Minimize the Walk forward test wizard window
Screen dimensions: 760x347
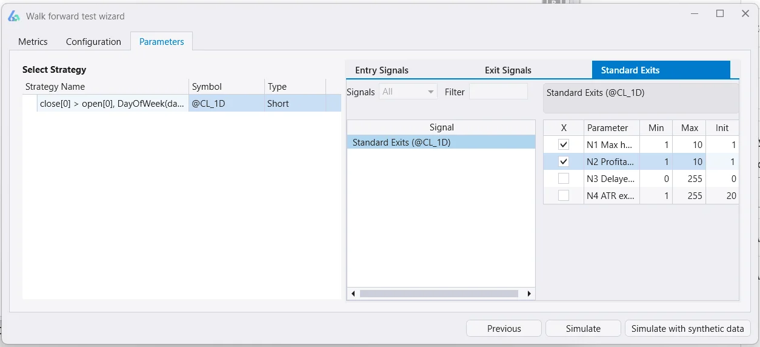[x=693, y=14]
